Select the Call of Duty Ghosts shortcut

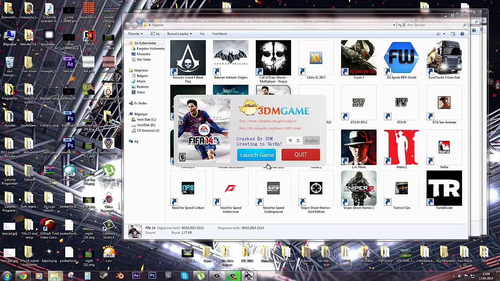pyautogui.click(x=273, y=61)
